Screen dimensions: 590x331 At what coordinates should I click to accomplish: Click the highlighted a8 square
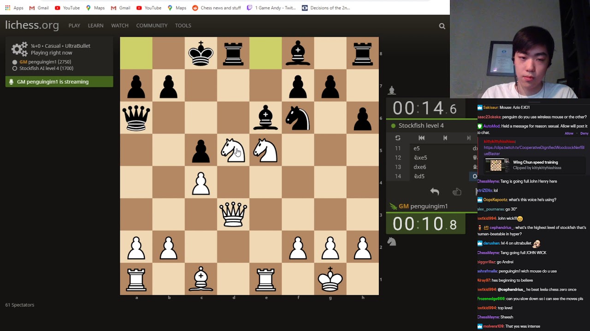click(x=136, y=53)
